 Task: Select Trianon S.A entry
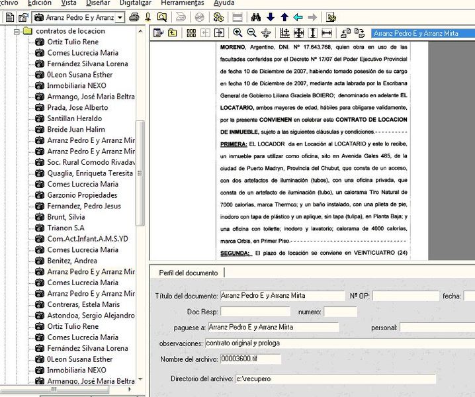(x=65, y=228)
